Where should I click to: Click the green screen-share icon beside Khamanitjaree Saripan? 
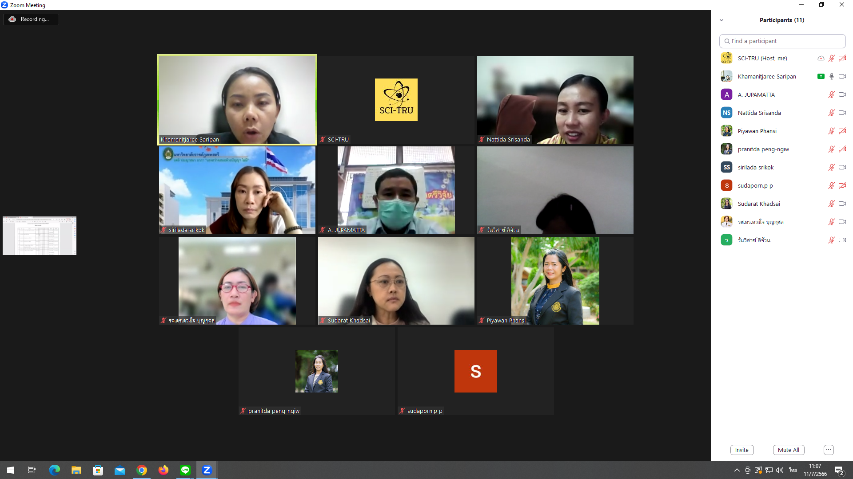821,76
